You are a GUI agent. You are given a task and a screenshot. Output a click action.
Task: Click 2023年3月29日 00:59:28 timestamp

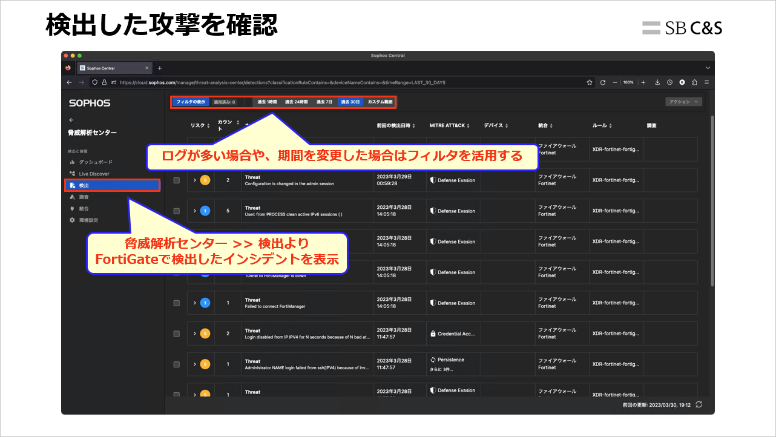[394, 180]
